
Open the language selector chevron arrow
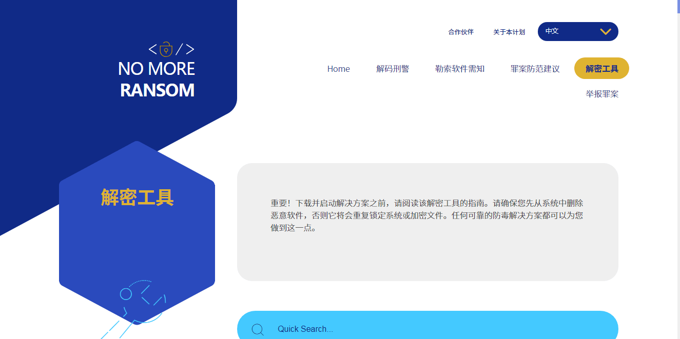[605, 31]
